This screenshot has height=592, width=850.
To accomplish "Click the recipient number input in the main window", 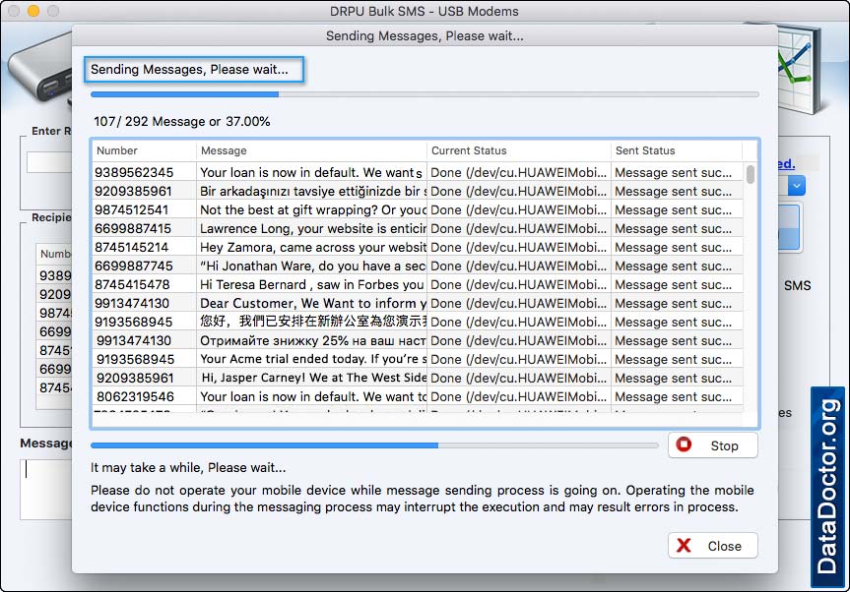I will [x=49, y=162].
